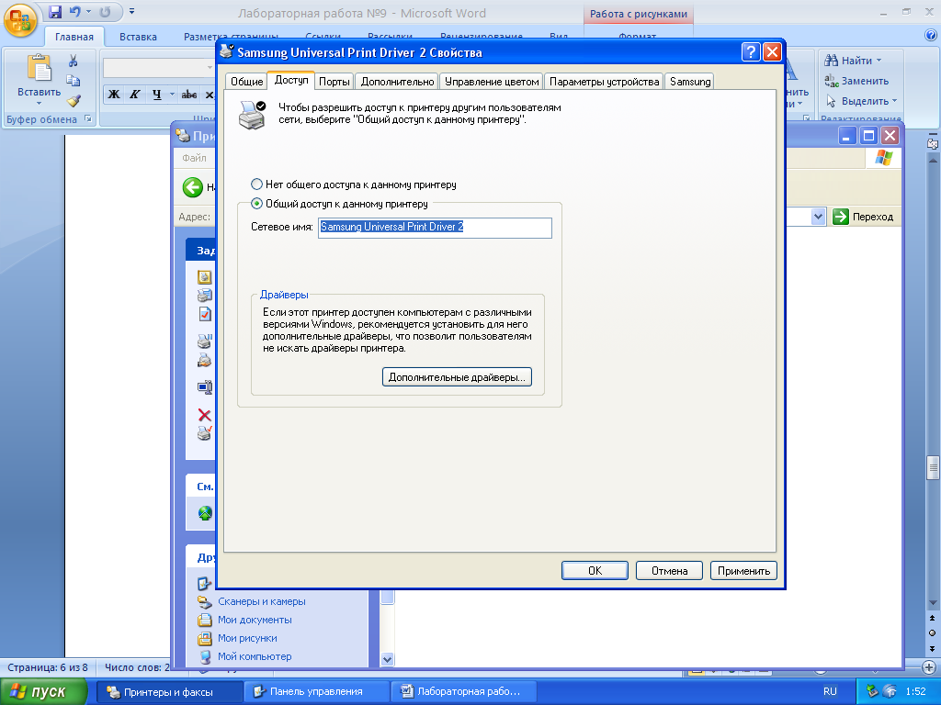Open Мои рисунки link
Image resolution: width=941 pixels, height=705 pixels.
(x=247, y=639)
